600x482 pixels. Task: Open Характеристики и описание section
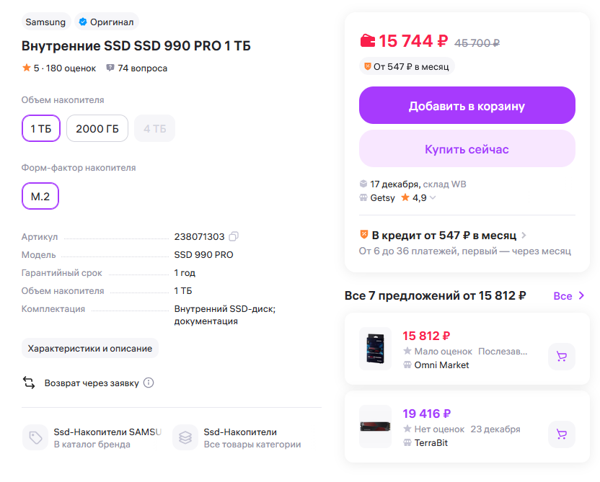click(90, 348)
